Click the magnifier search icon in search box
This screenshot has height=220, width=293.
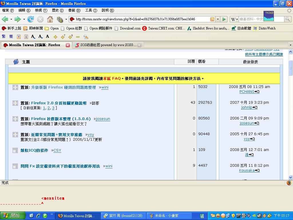[288, 19]
